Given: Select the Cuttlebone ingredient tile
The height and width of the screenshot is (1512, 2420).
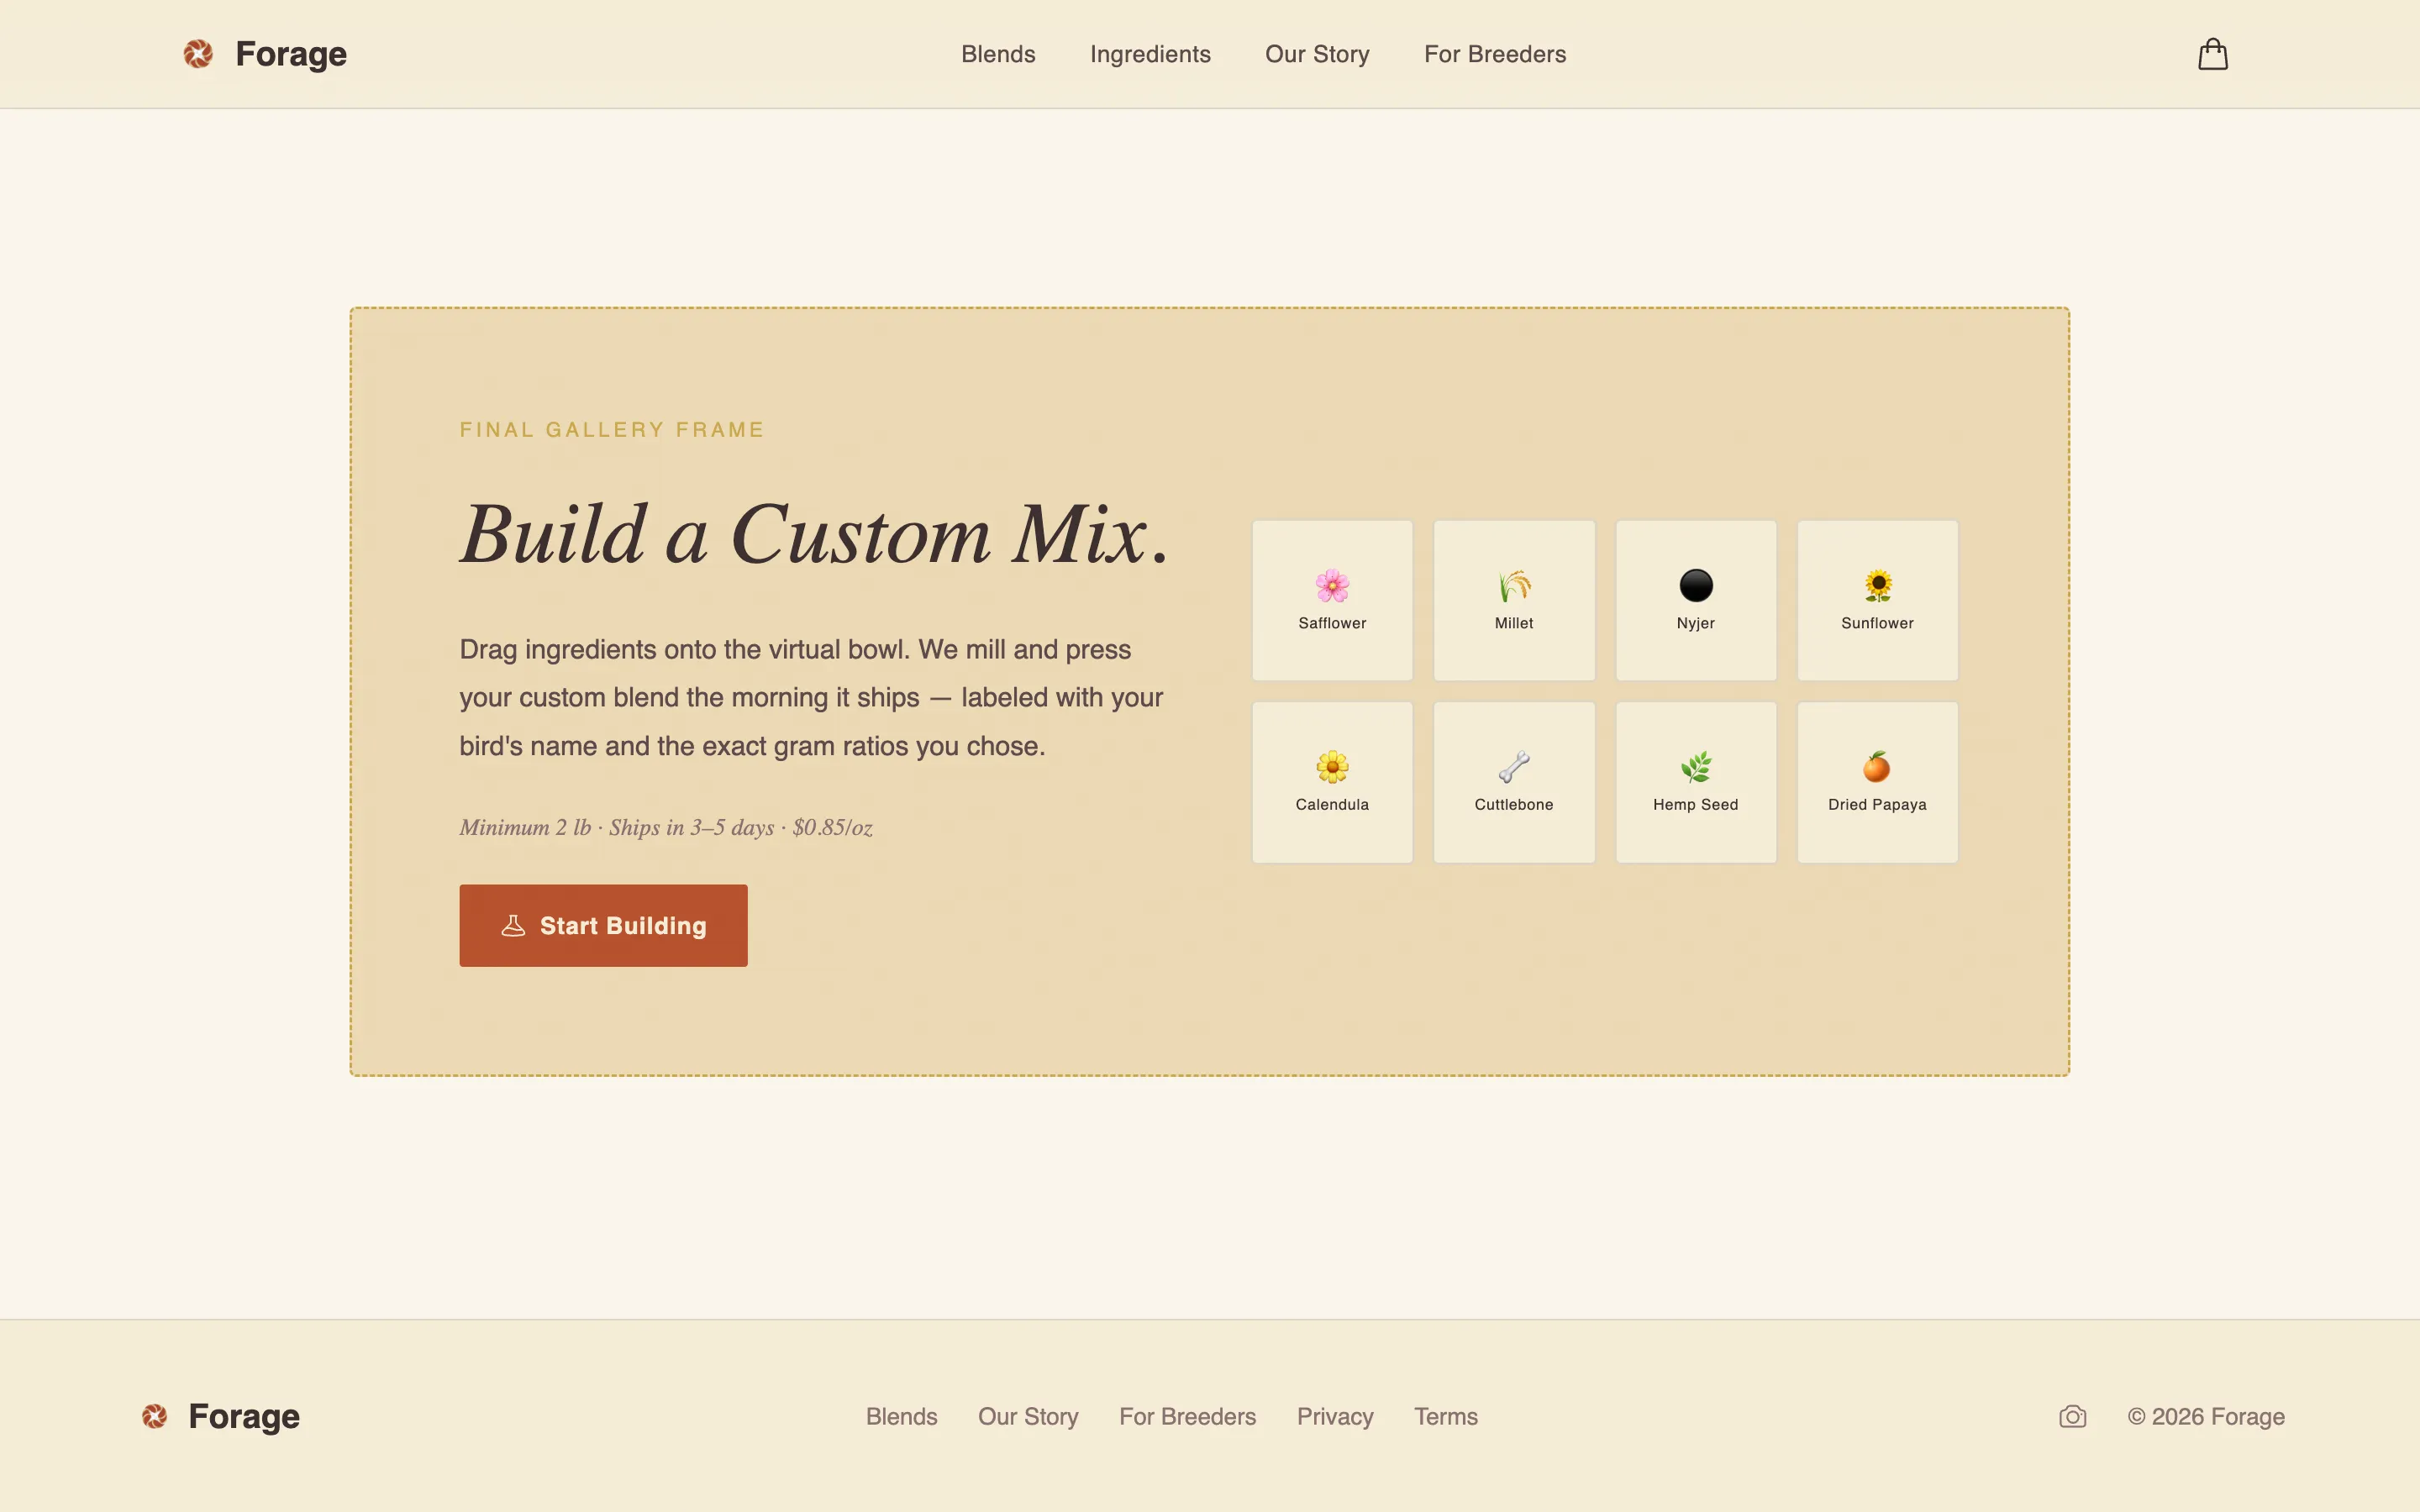Looking at the screenshot, I should (1514, 782).
